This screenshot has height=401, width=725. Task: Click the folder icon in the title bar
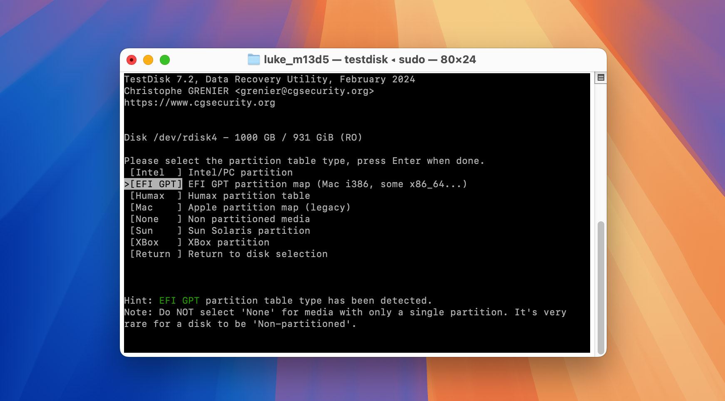pos(254,59)
